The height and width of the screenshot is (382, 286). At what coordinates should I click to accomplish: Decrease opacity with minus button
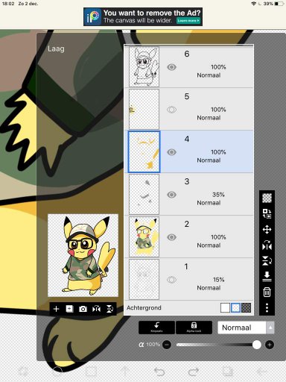167,345
